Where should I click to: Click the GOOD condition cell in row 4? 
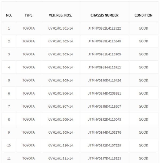[x=143, y=67]
